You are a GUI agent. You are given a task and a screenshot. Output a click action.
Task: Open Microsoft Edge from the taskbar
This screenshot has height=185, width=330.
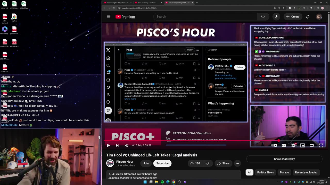(168, 182)
